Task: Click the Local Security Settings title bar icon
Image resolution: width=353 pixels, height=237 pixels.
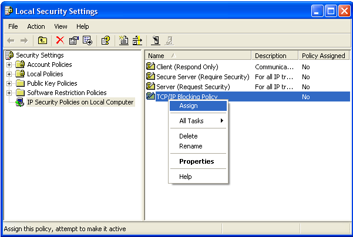Action: [9, 11]
